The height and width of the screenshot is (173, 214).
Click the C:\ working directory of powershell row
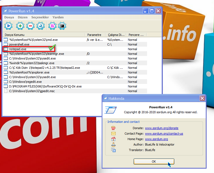pos(109,44)
